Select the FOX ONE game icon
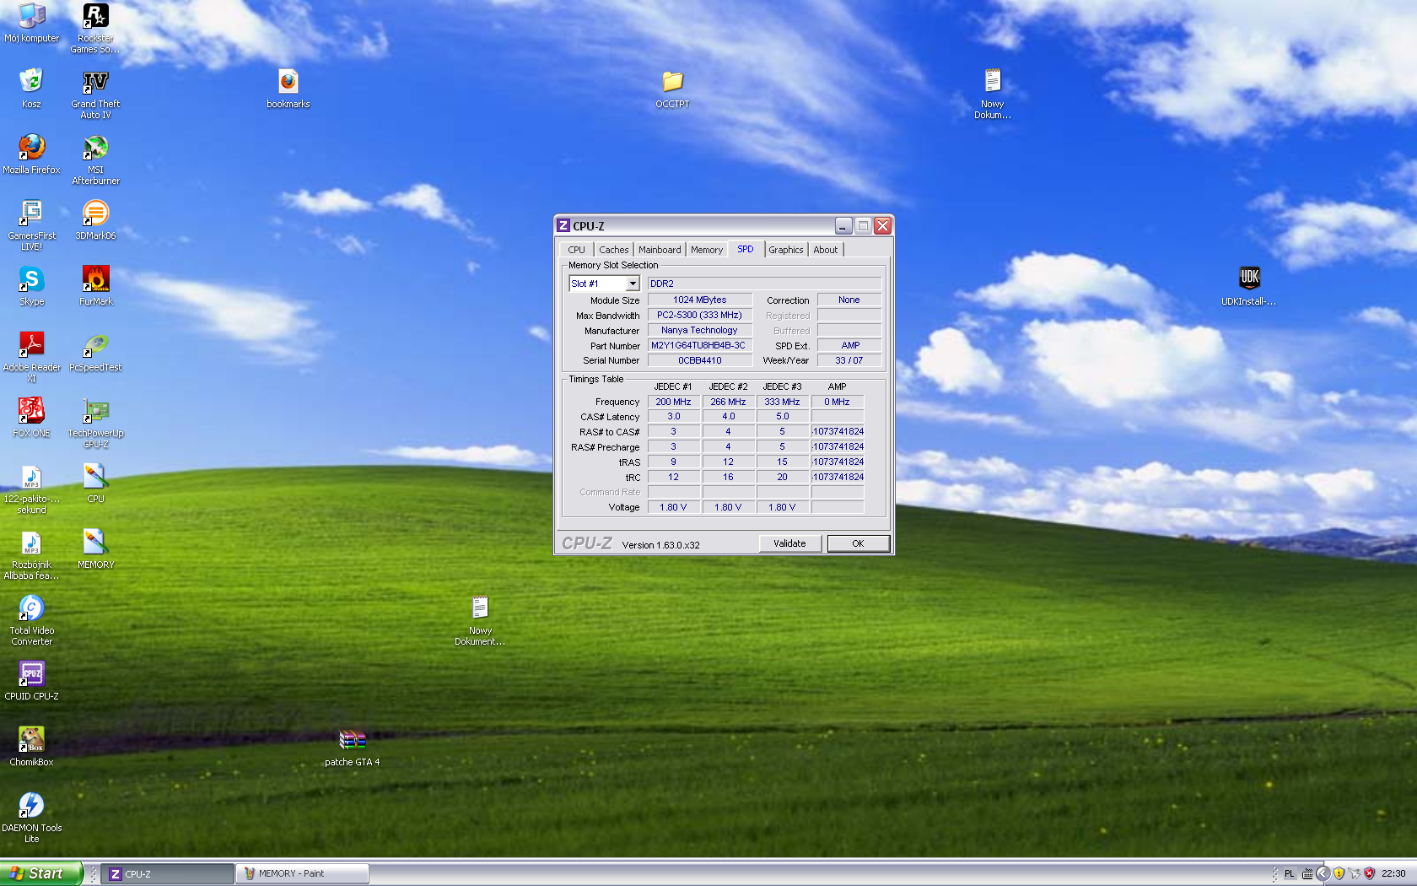 point(31,417)
